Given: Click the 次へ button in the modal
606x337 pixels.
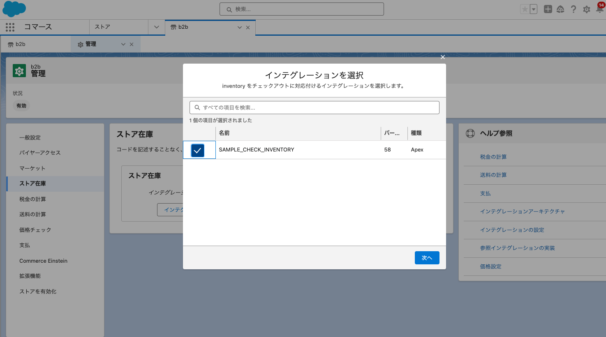Looking at the screenshot, I should 427,258.
